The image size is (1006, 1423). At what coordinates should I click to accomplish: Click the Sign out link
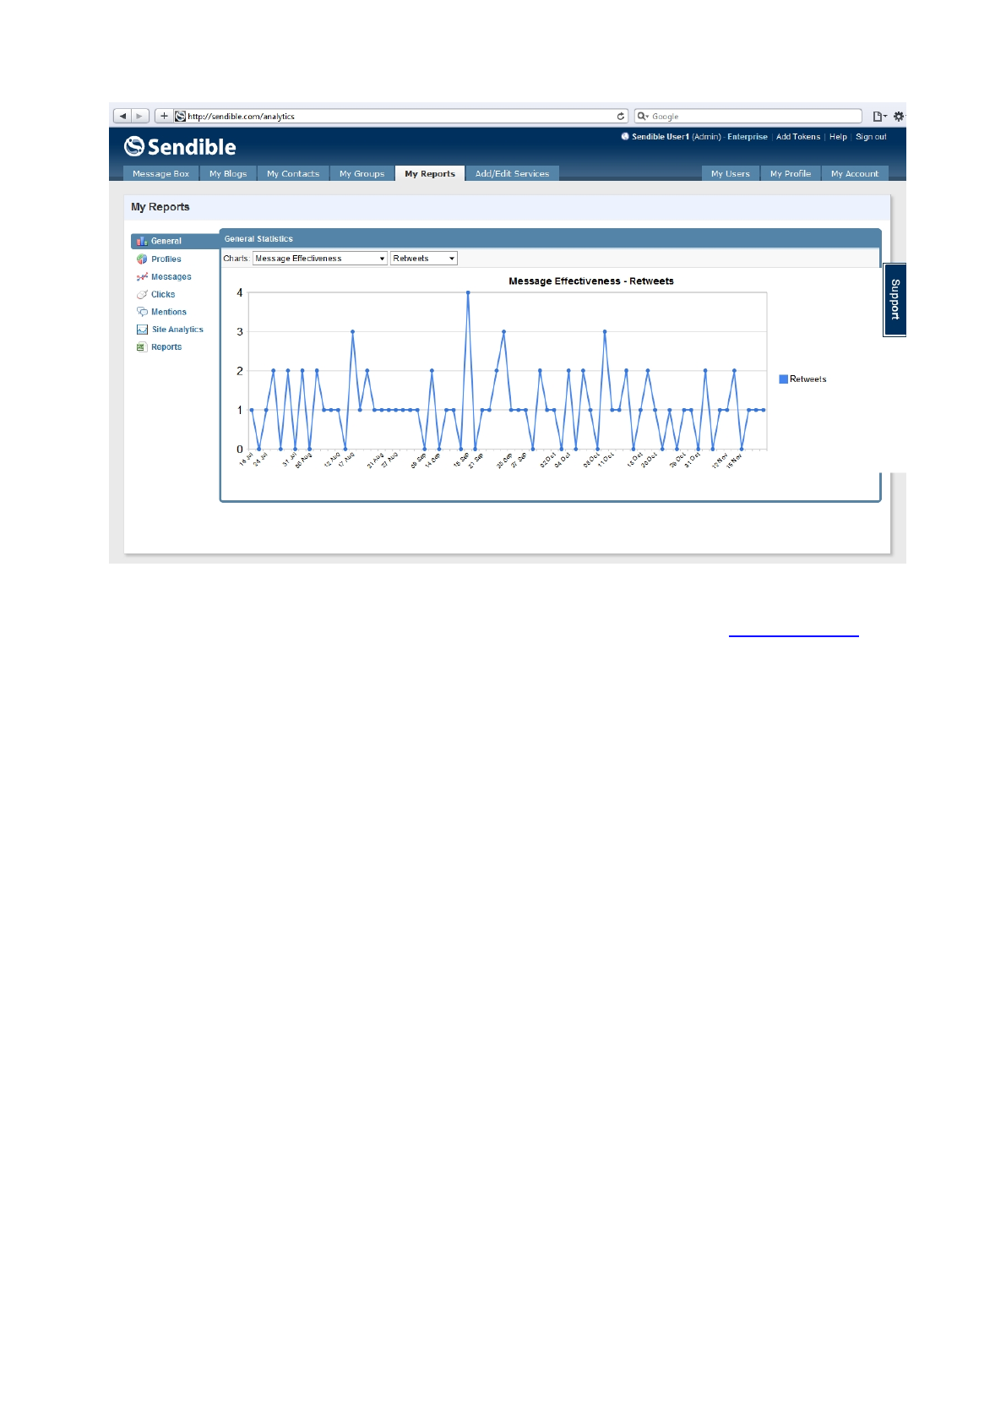(x=871, y=137)
